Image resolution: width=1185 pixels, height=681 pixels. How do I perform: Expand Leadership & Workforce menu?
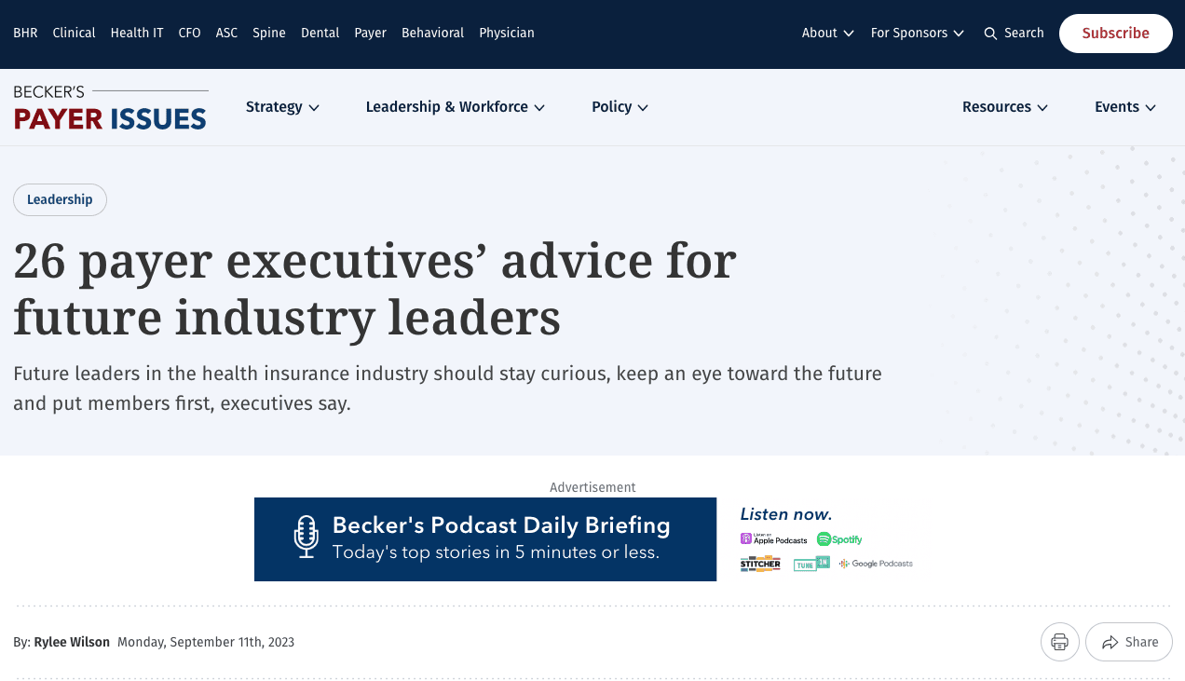(x=455, y=107)
